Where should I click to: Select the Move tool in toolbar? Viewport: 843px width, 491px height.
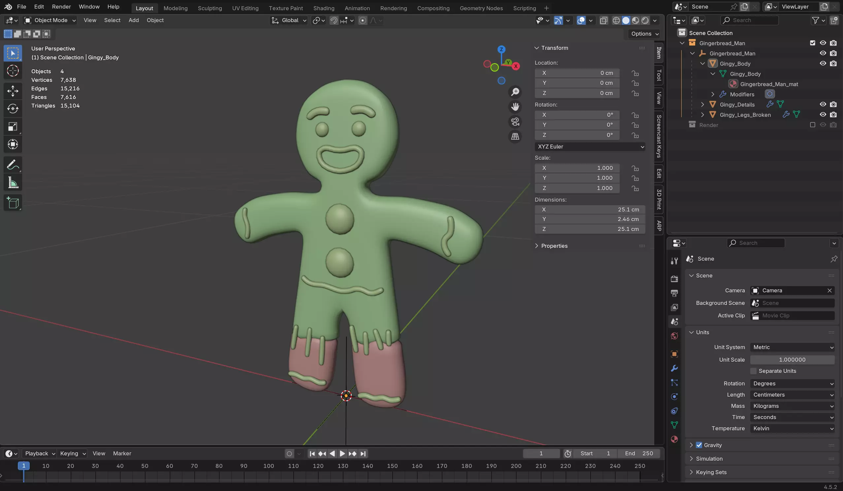[13, 91]
